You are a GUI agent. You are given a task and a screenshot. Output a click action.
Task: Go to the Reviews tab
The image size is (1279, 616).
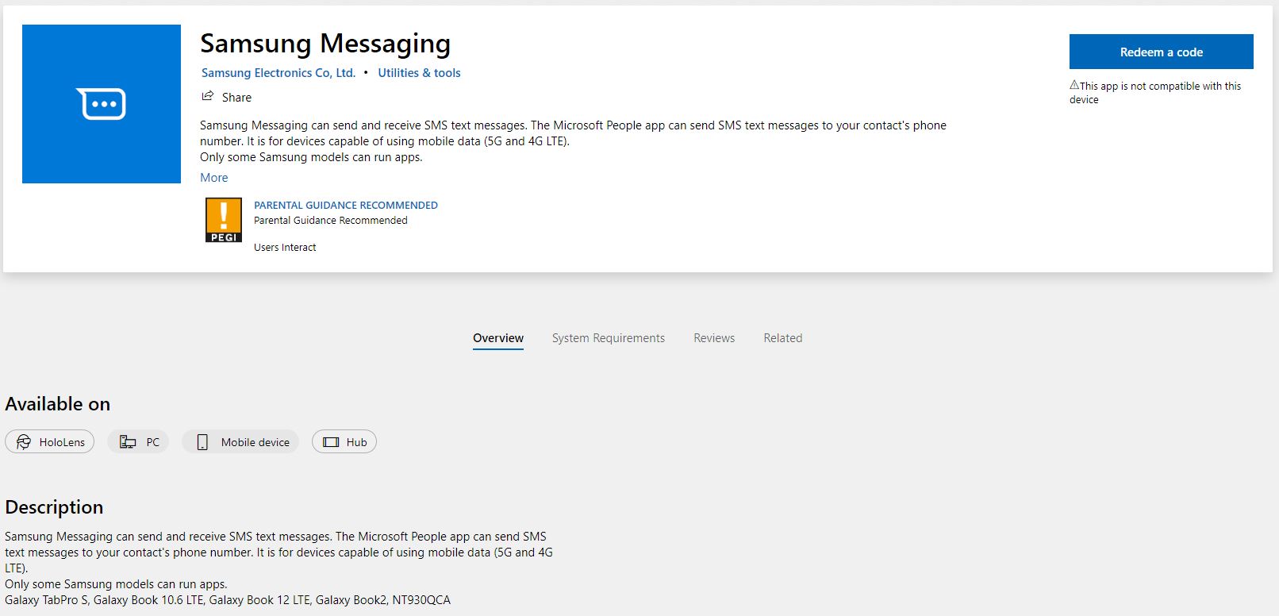coord(714,338)
